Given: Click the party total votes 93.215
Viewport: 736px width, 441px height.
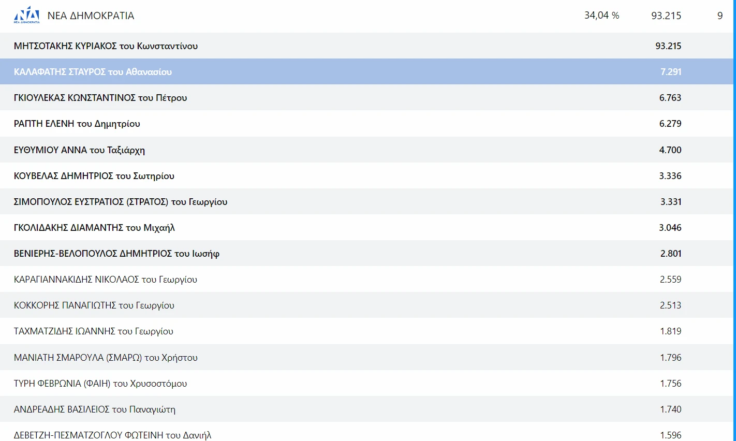Looking at the screenshot, I should (x=666, y=16).
